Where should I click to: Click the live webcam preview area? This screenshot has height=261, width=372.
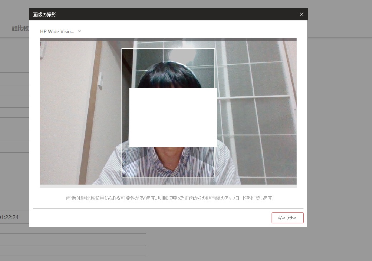pos(71,107)
